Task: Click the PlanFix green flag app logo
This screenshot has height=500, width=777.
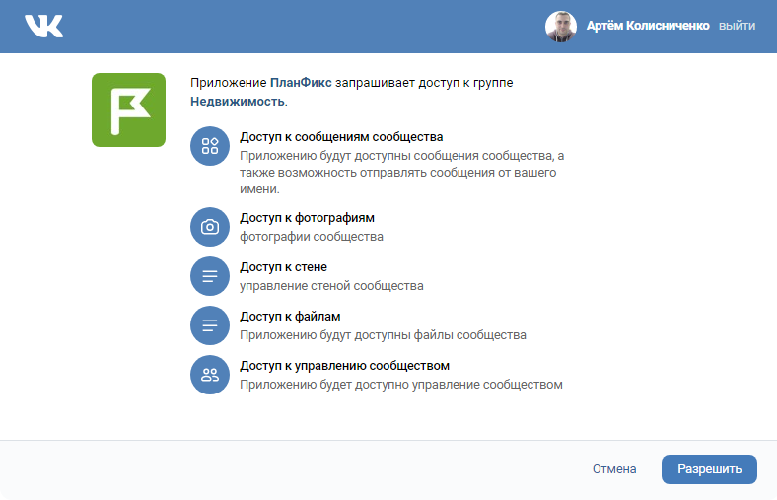Action: 128,110
